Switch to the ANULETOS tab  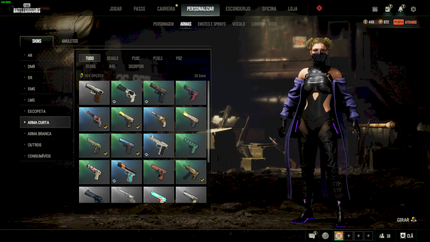coord(70,41)
